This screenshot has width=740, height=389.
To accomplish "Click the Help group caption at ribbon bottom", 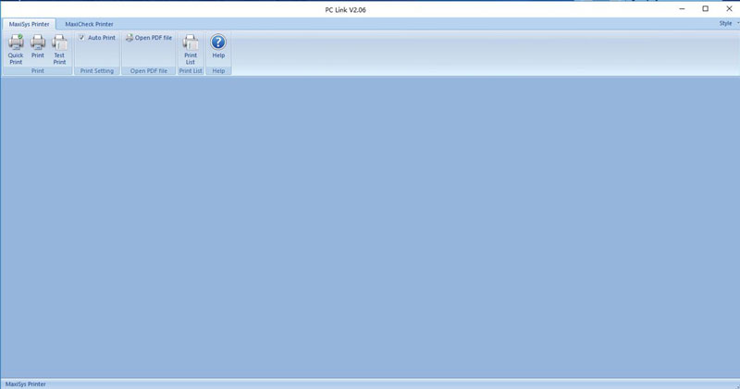I will (x=218, y=71).
